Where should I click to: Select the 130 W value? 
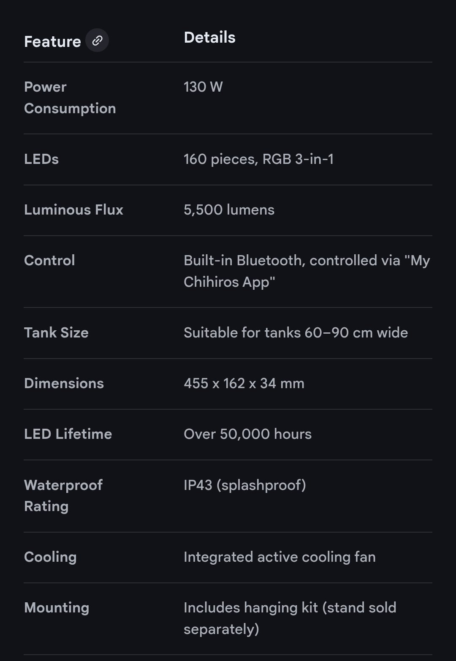click(203, 87)
